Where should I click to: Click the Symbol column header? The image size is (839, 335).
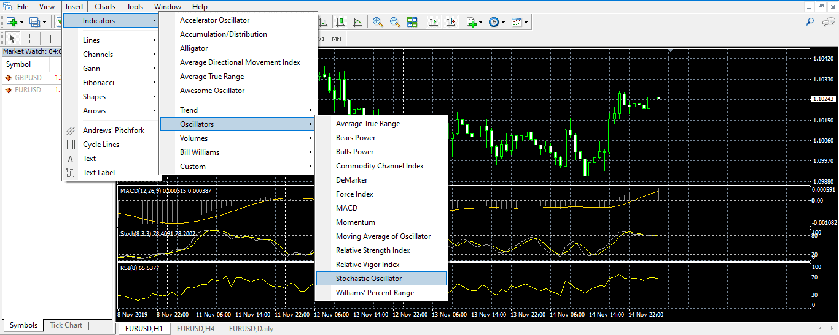(26, 64)
